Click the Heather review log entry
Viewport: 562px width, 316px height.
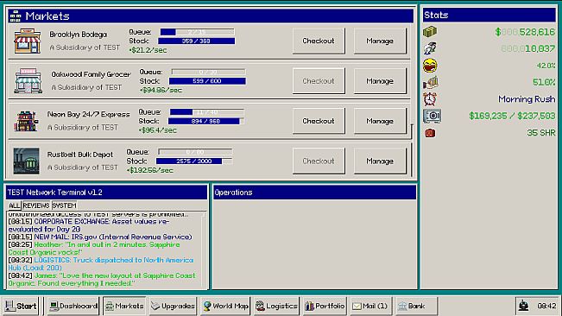[94, 249]
